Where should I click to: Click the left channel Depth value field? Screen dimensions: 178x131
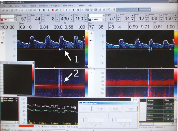tap(24, 19)
